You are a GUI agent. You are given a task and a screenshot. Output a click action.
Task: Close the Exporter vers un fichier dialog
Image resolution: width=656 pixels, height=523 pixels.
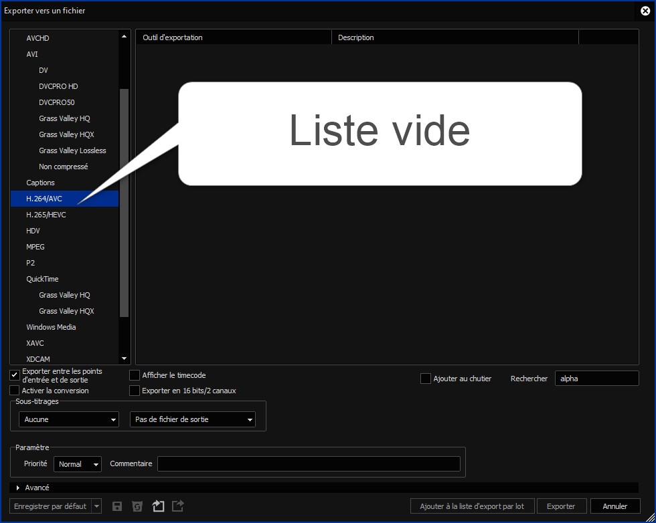[645, 11]
